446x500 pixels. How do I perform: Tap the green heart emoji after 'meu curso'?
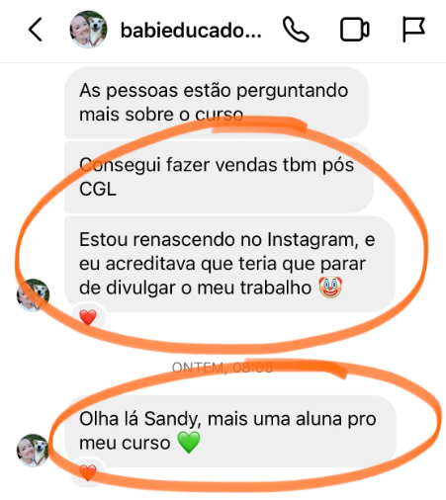pyautogui.click(x=189, y=443)
